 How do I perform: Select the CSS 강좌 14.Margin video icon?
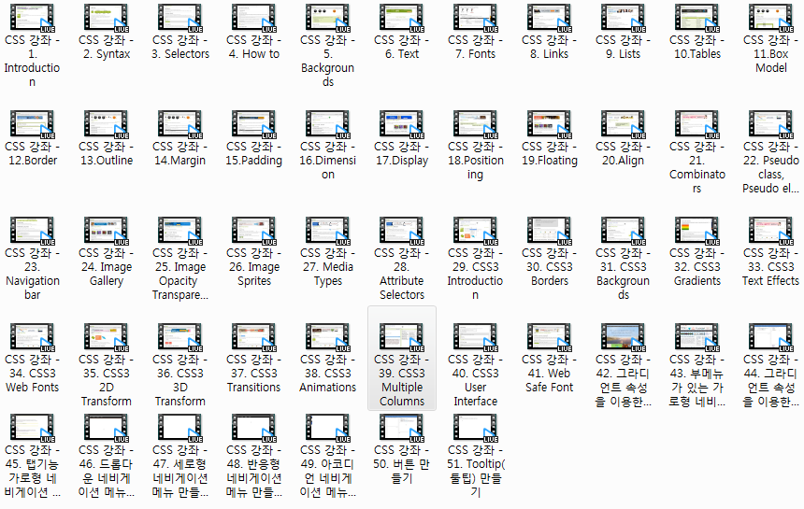[180, 124]
